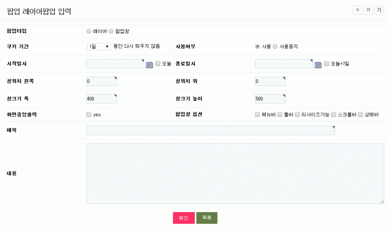Click the 창크기 높이 input field
The width and height of the screenshot is (390, 230).
click(270, 99)
